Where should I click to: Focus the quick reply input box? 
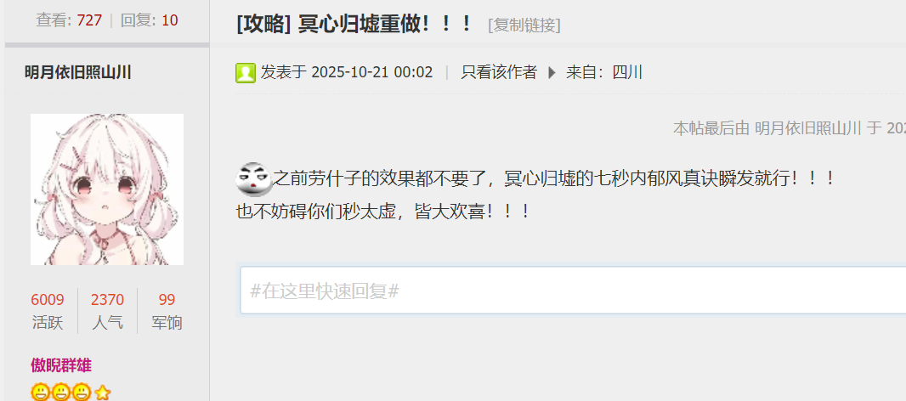(573, 291)
